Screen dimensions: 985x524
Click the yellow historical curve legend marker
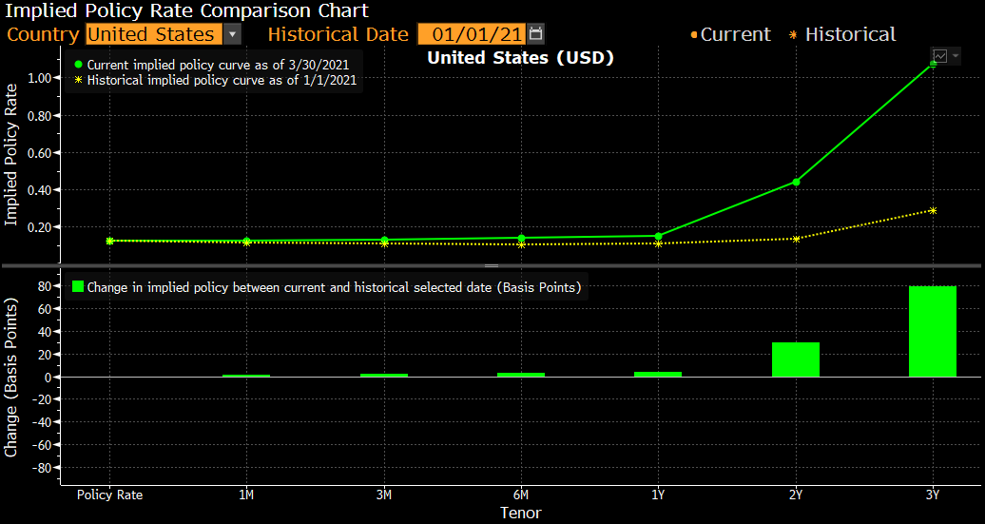click(x=79, y=81)
